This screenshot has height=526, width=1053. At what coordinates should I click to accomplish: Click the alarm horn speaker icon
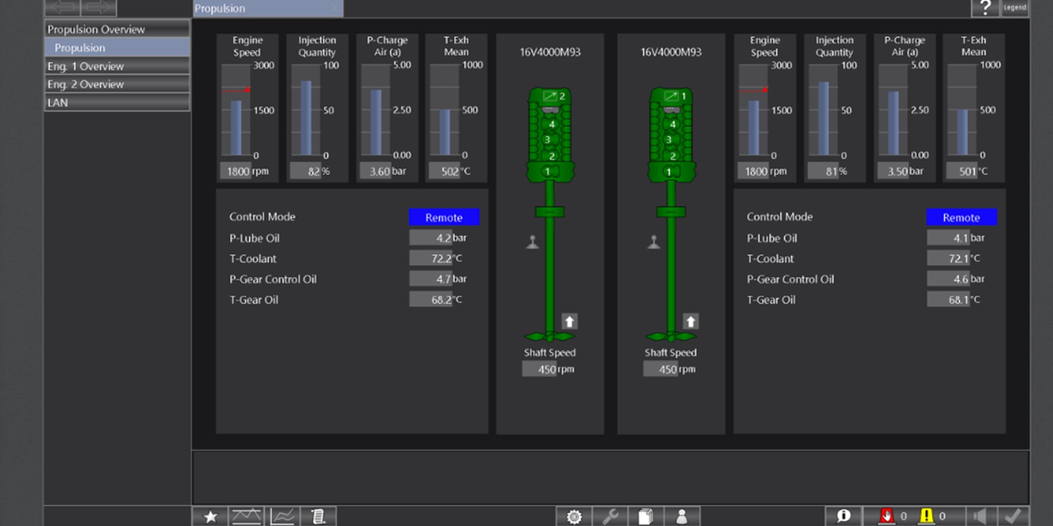(979, 516)
